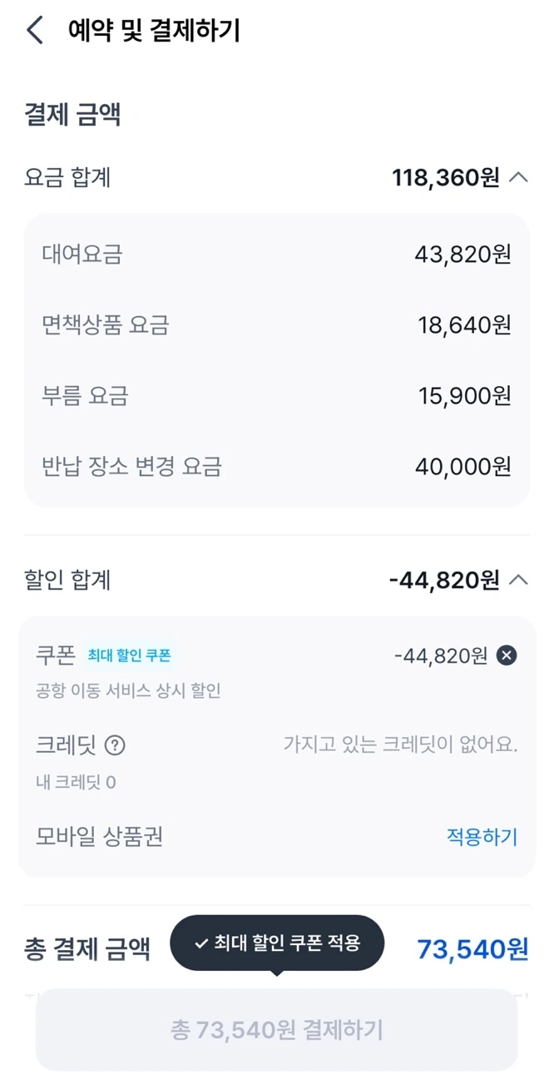Tap the 부름 요금 row

tap(277, 395)
